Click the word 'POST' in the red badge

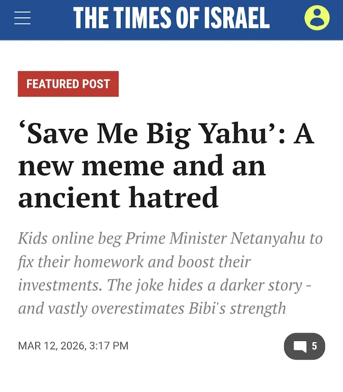pyautogui.click(x=96, y=84)
